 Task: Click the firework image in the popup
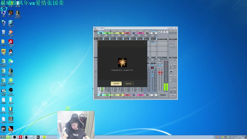[x=122, y=63]
